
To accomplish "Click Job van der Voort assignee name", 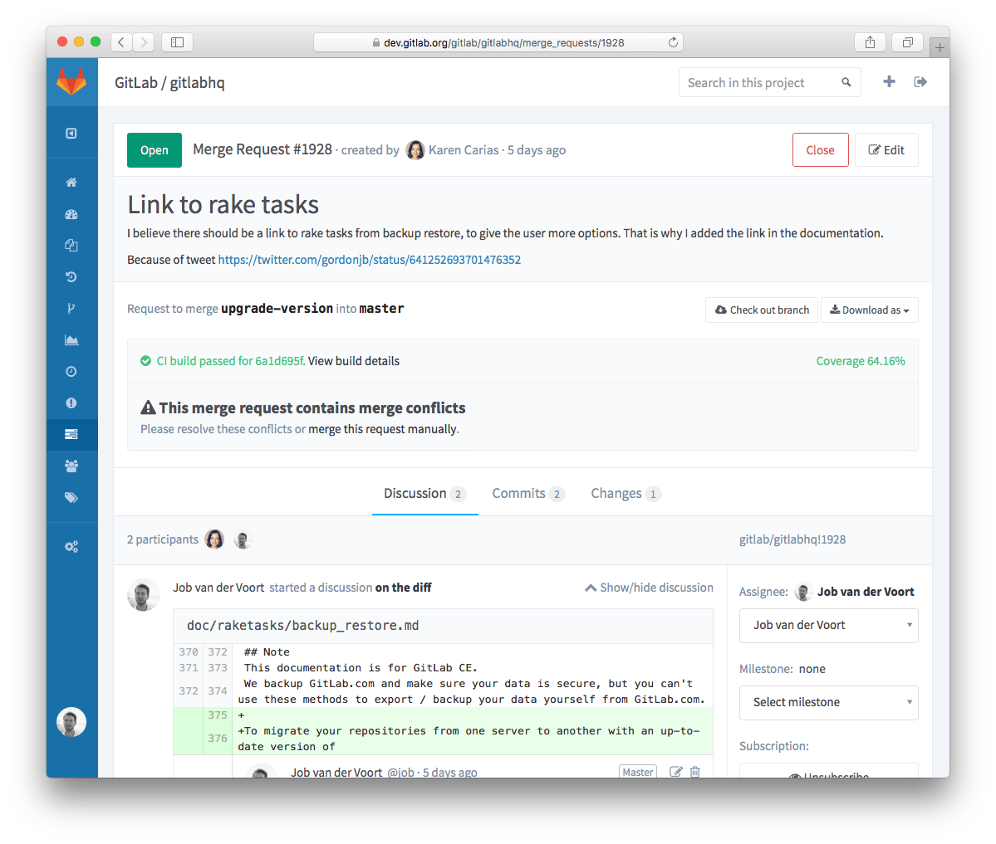I will (865, 592).
